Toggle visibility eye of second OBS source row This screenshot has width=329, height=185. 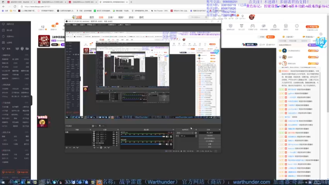(x=114, y=134)
